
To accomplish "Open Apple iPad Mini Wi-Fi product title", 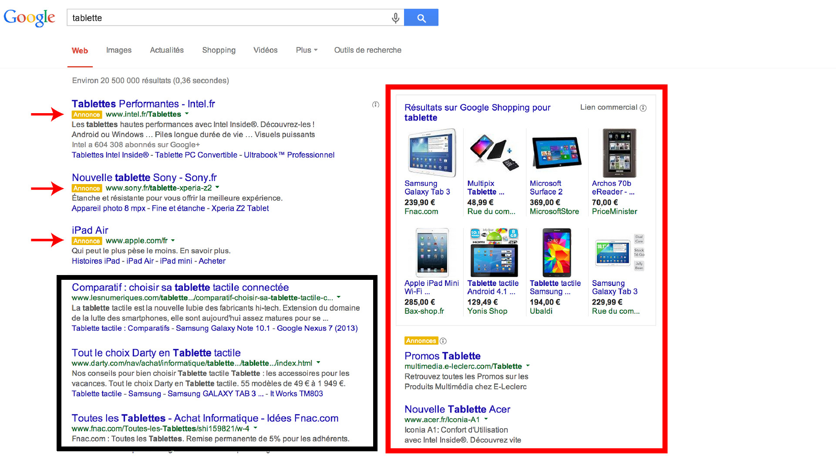I will 431,287.
